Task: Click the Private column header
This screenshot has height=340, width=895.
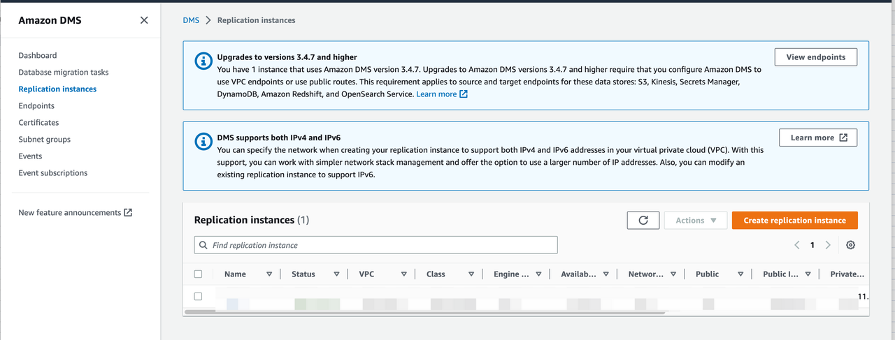Action: [847, 274]
